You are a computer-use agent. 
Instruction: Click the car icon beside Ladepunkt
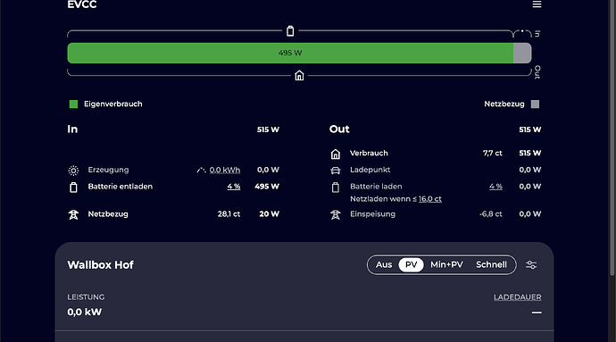click(x=336, y=171)
